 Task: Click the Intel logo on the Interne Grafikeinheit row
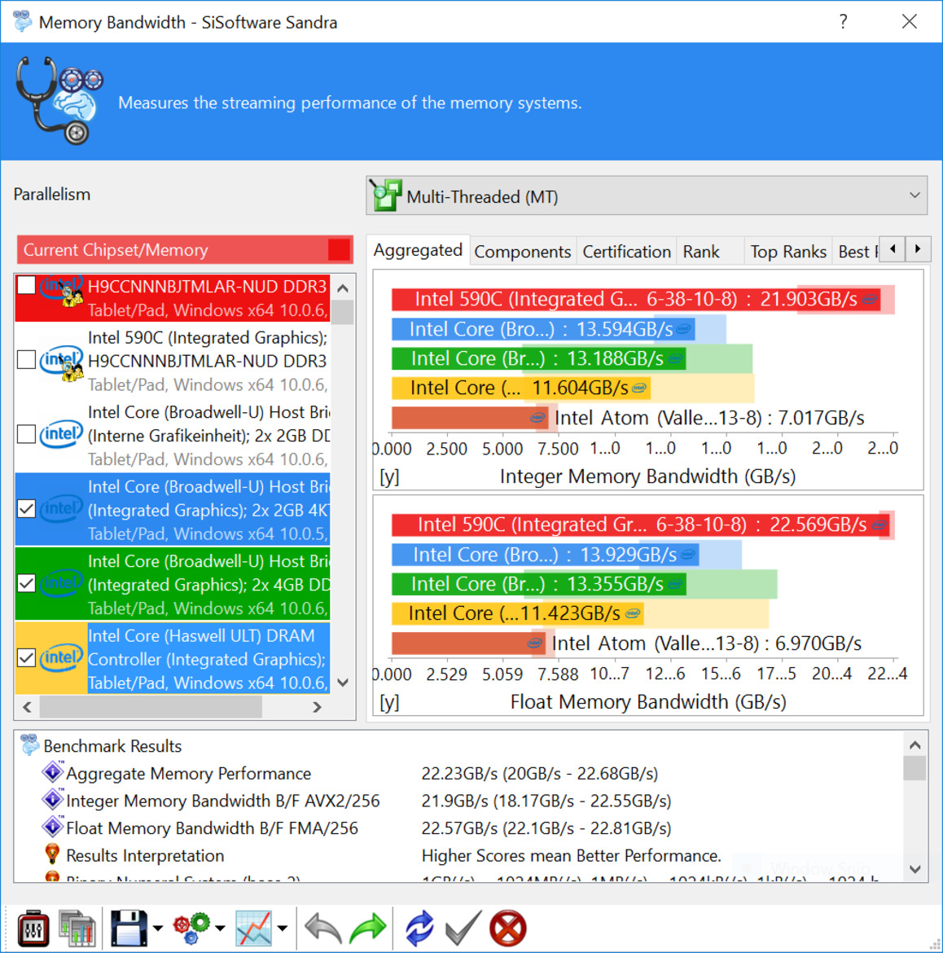(x=61, y=435)
